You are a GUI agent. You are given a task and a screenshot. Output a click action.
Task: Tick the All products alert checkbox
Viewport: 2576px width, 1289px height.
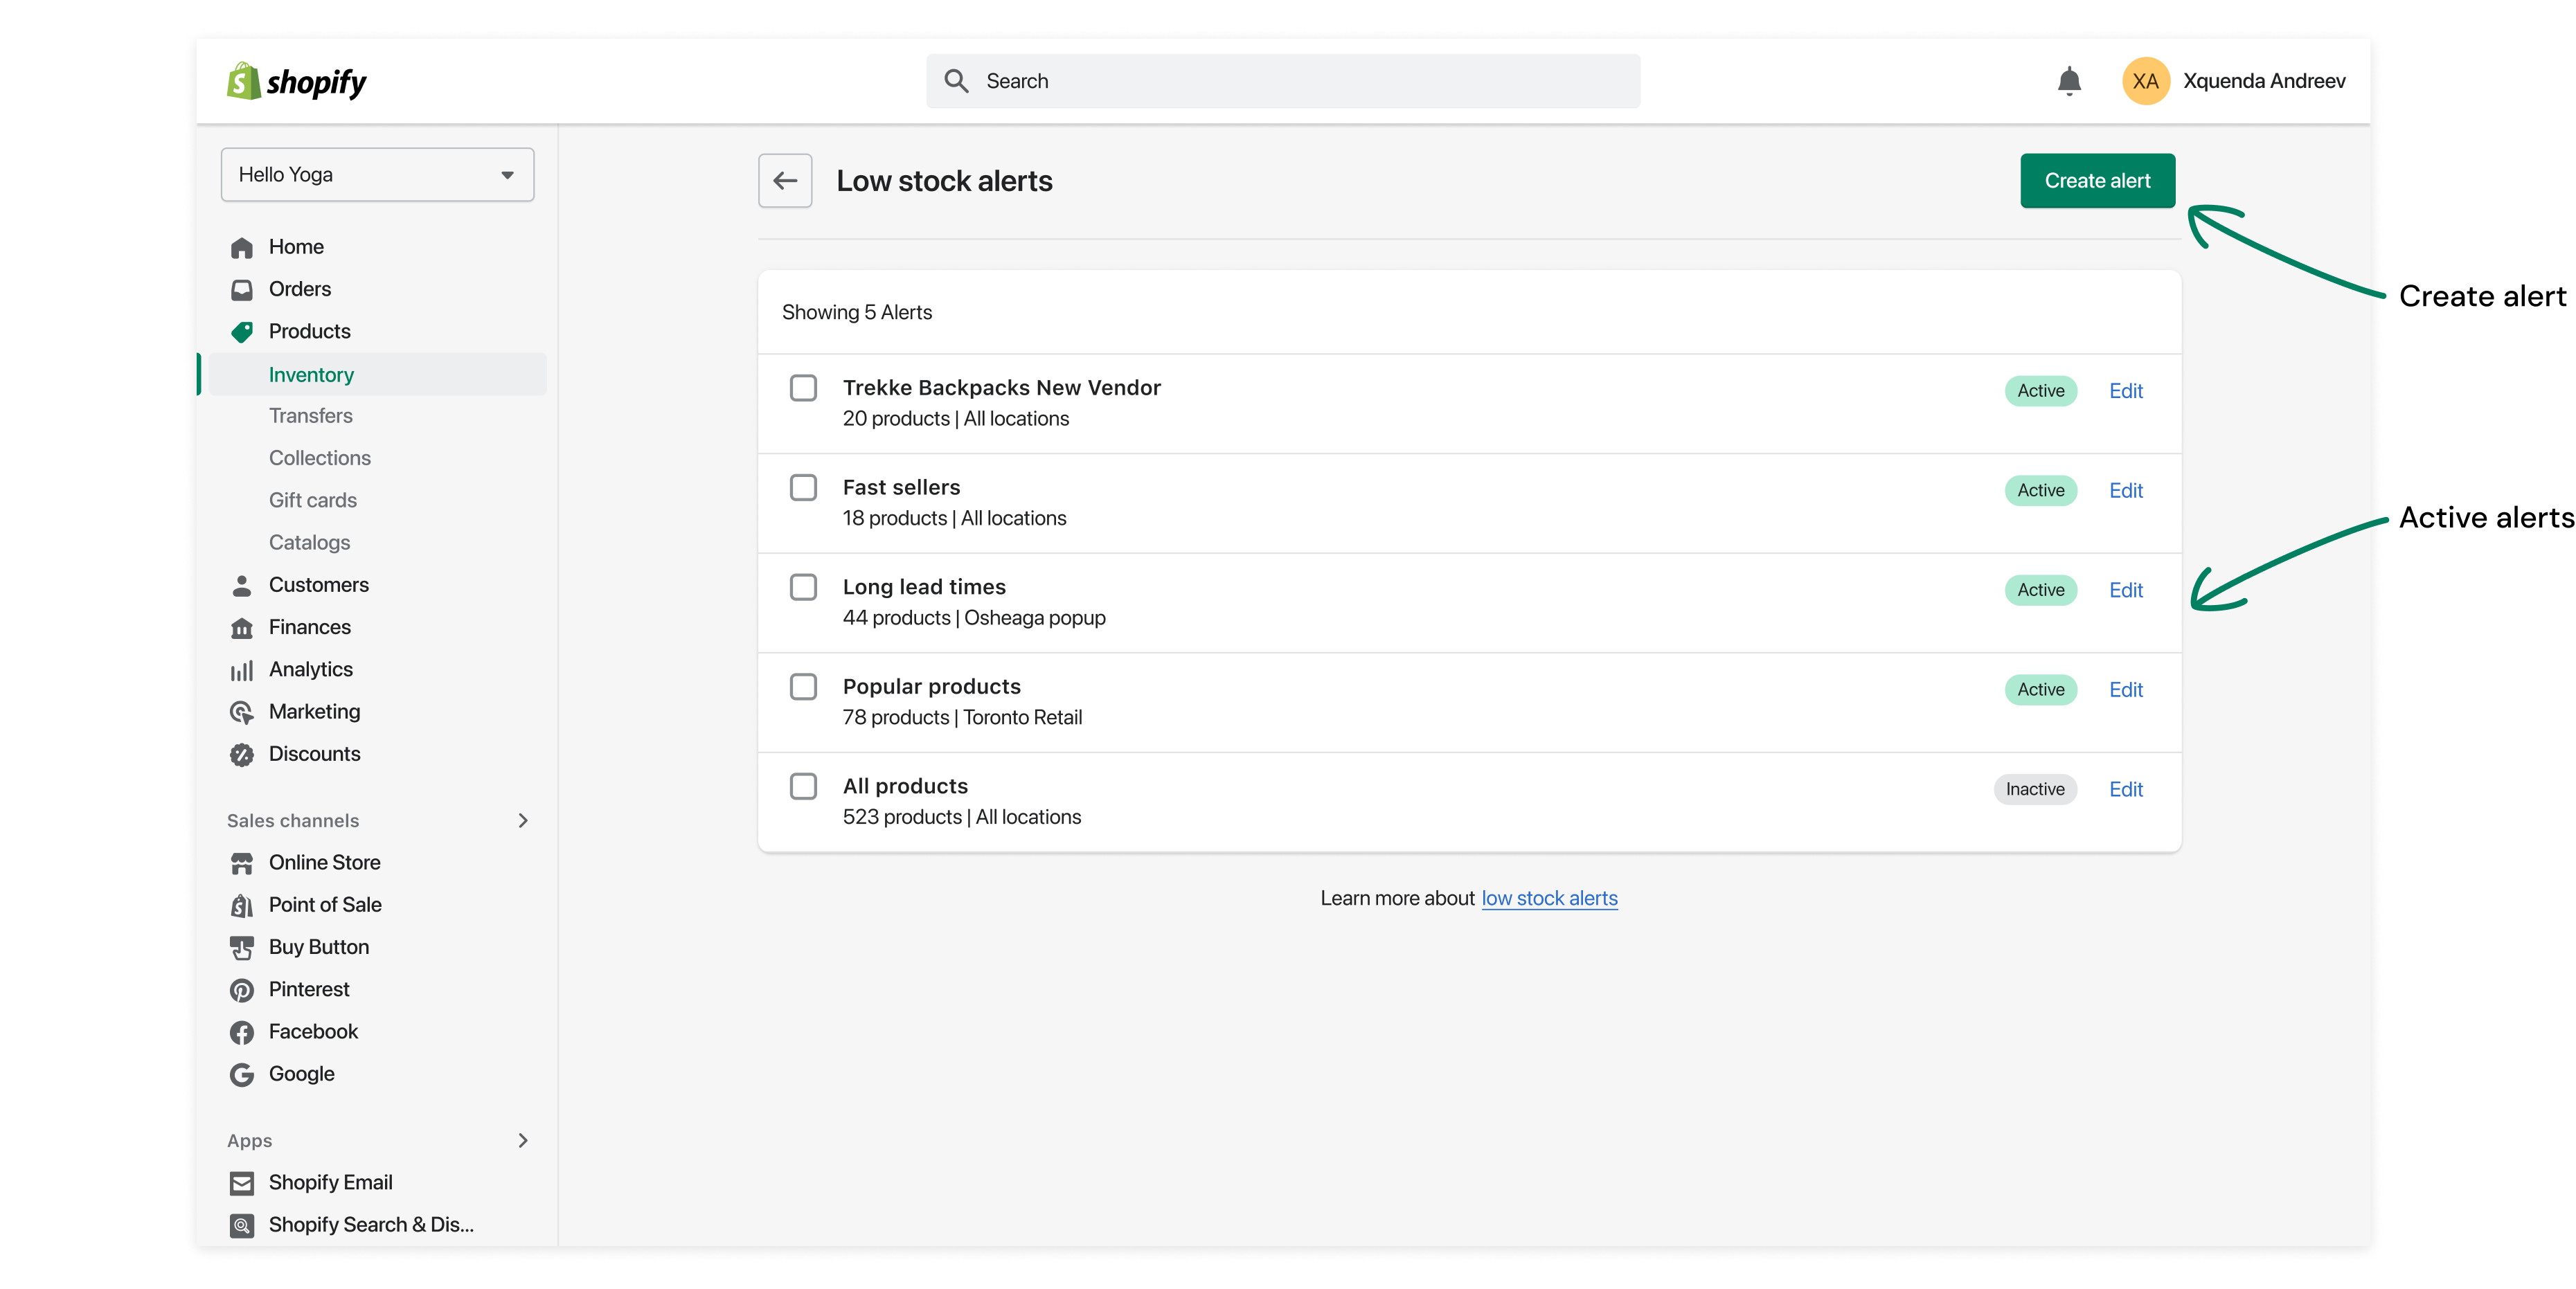point(803,786)
